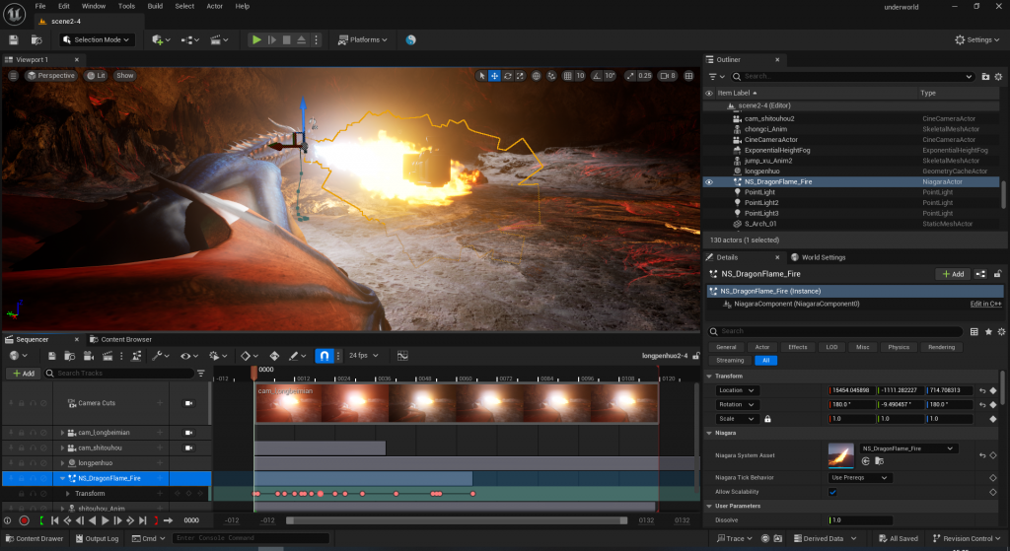
Task: Click the Save icon in main toolbar
Action: click(x=14, y=39)
